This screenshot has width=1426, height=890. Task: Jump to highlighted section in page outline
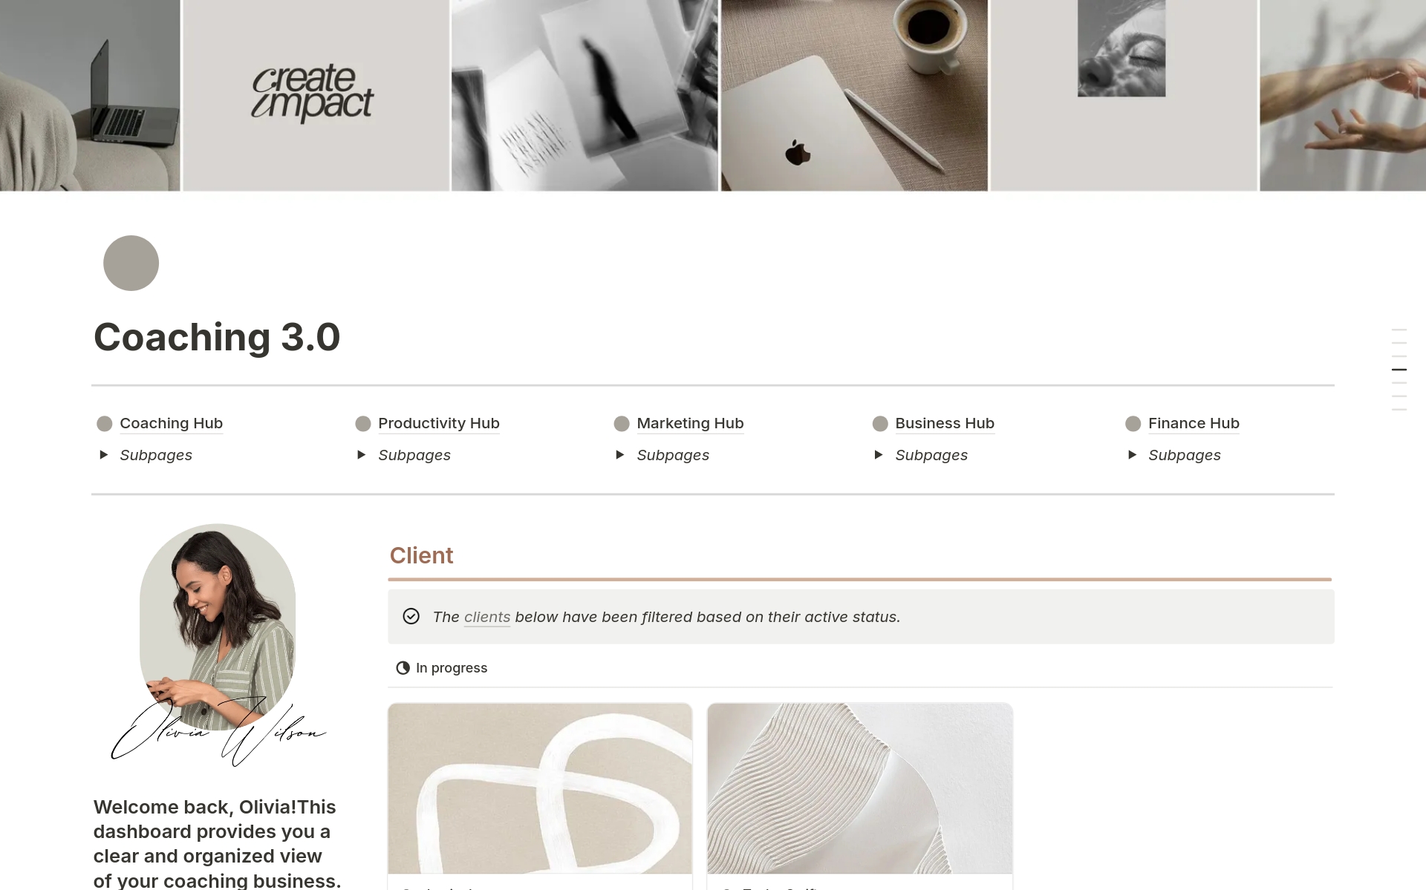coord(1399,370)
